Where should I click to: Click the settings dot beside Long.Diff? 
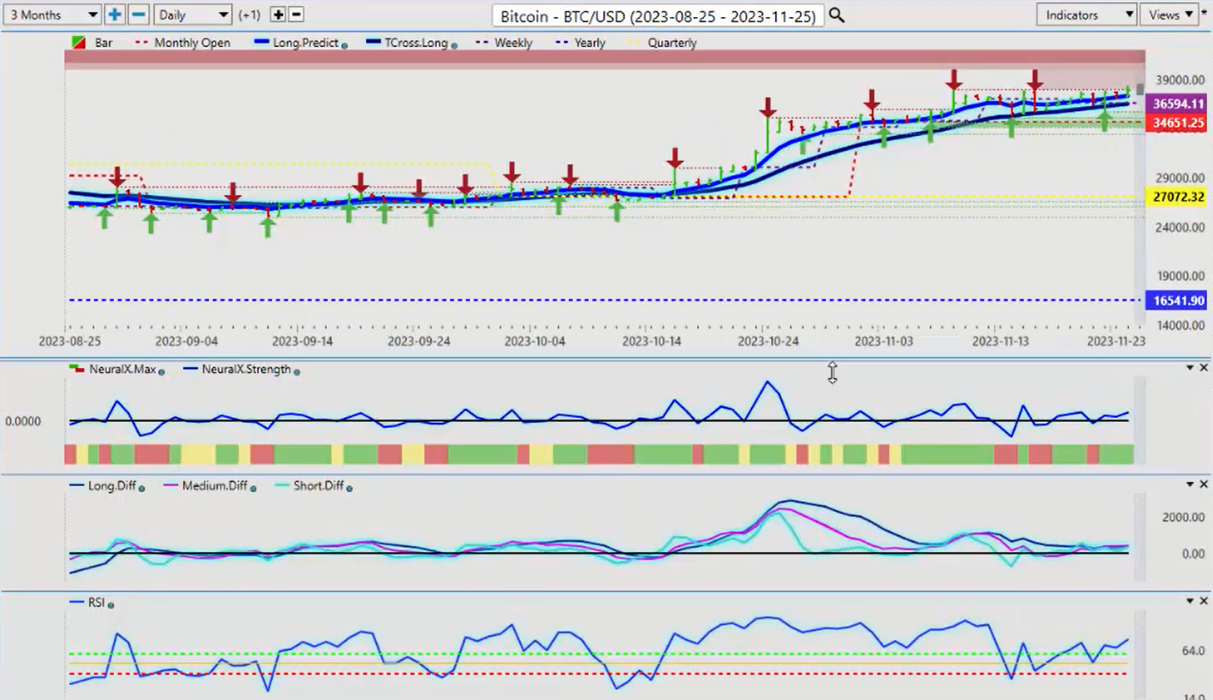pyautogui.click(x=141, y=487)
